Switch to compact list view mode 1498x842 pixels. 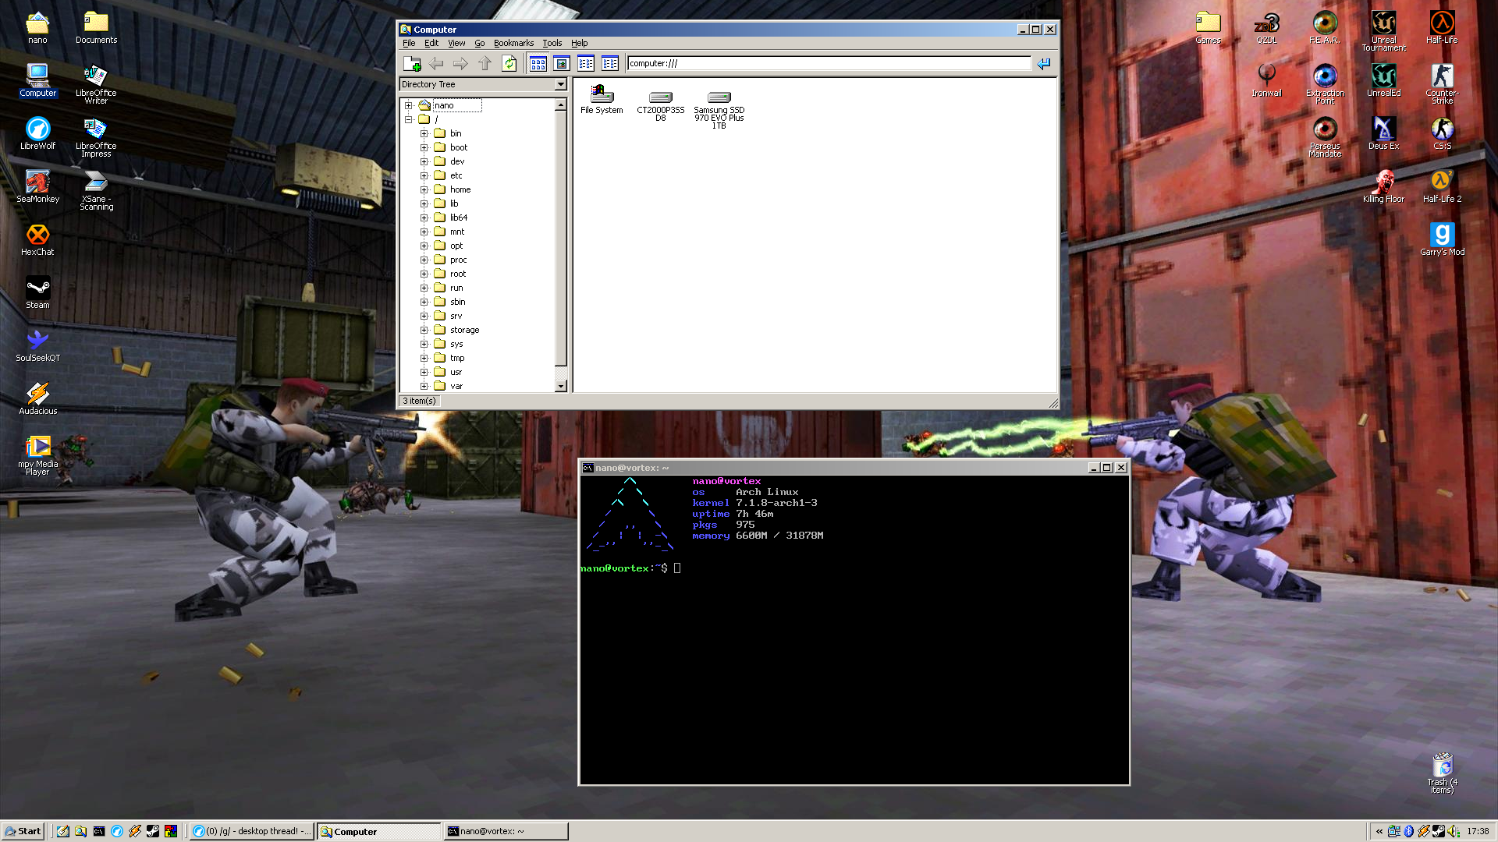click(x=586, y=64)
